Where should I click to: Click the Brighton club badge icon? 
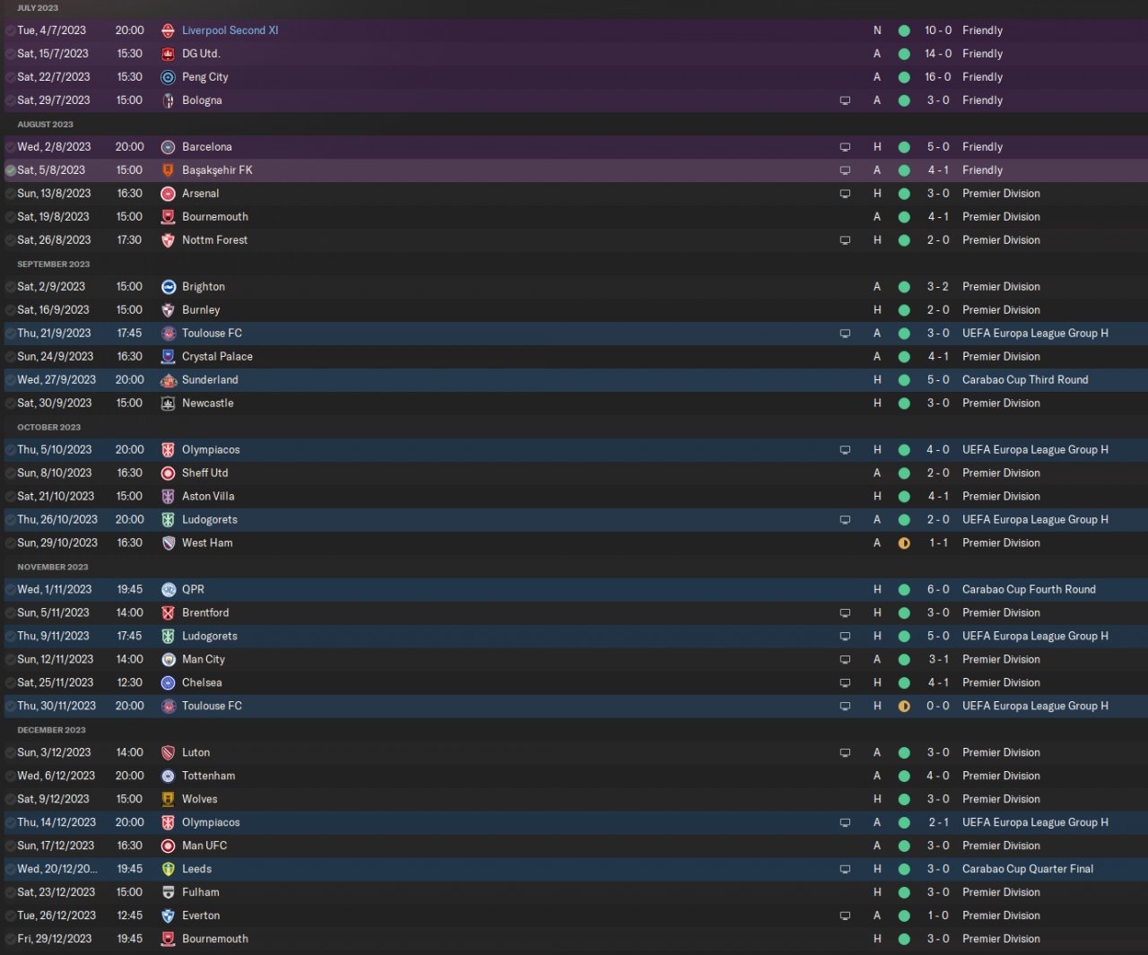(168, 287)
